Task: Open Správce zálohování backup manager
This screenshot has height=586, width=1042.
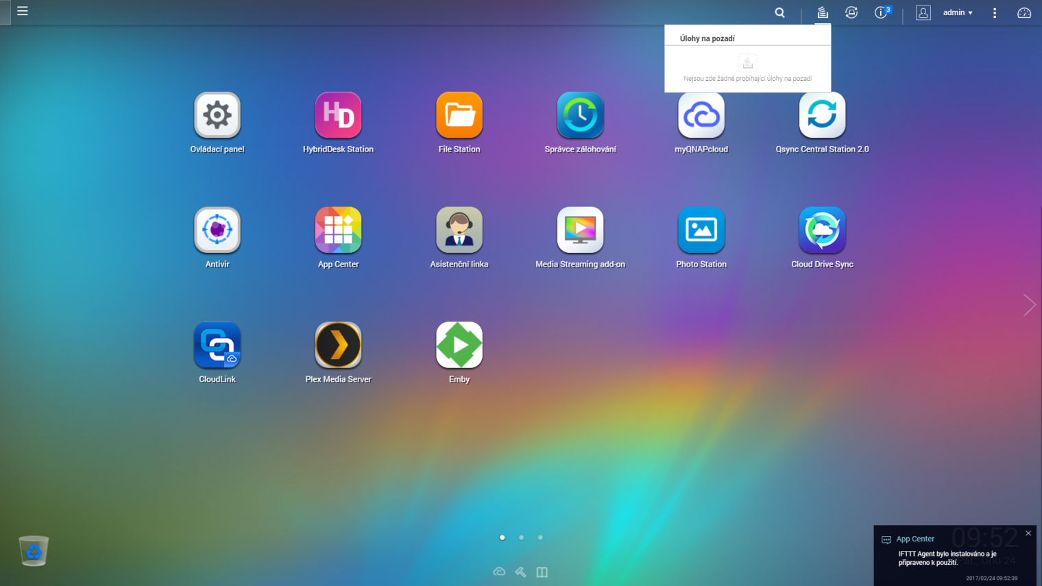Action: (580, 115)
